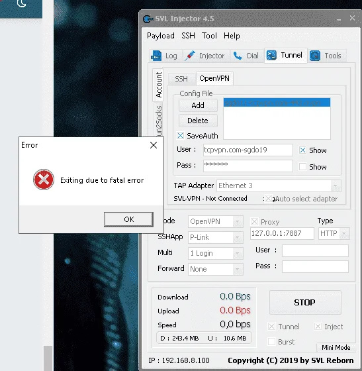
Task: Click the Dial phone icon
Action: (237, 56)
